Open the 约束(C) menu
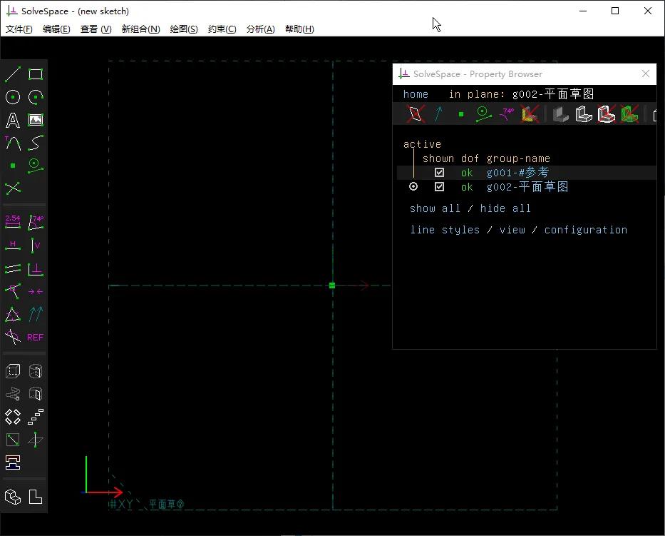This screenshot has height=536, width=665. 222,29
